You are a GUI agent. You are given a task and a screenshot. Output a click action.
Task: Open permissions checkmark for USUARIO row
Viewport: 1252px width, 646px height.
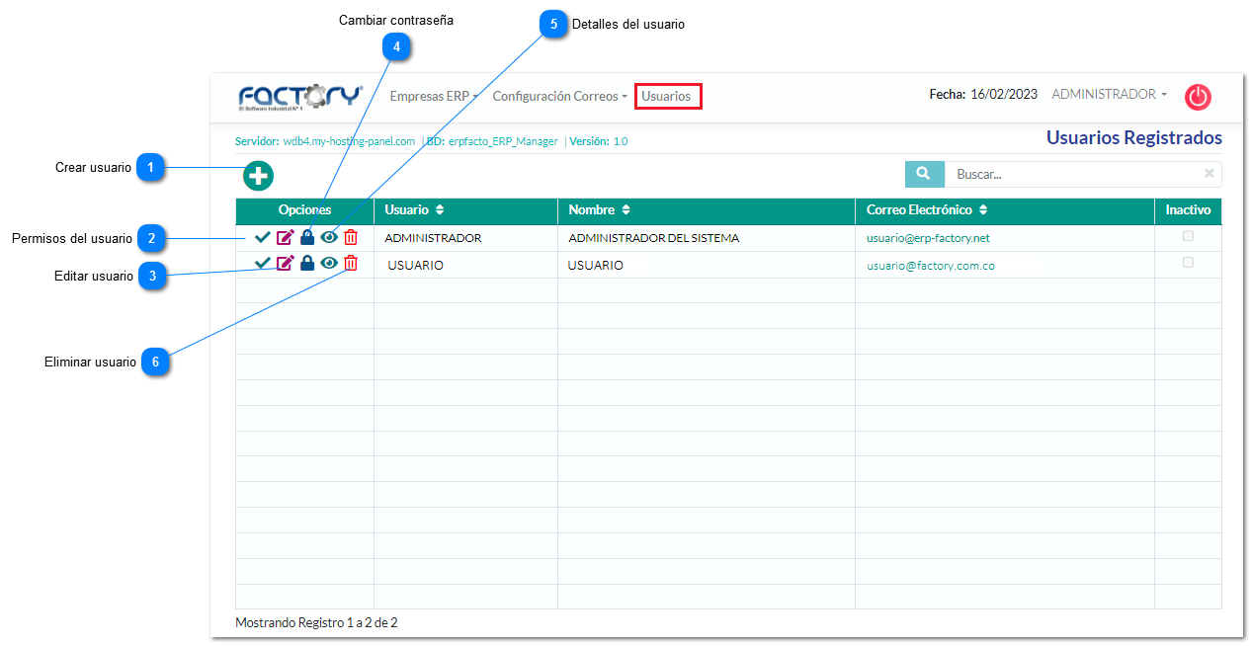tap(262, 263)
